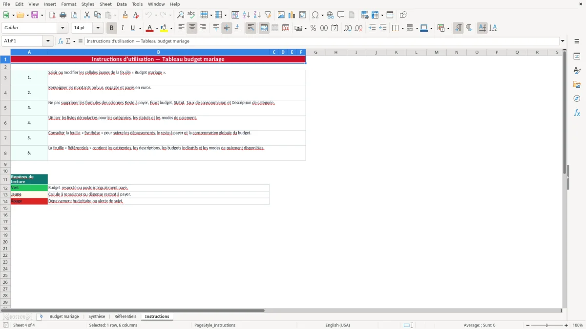Toggle Merge and Center Cells
This screenshot has width=586, height=329.
click(x=264, y=28)
